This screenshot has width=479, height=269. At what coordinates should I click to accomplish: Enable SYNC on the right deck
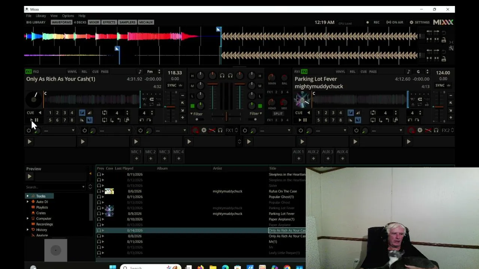pos(440,85)
